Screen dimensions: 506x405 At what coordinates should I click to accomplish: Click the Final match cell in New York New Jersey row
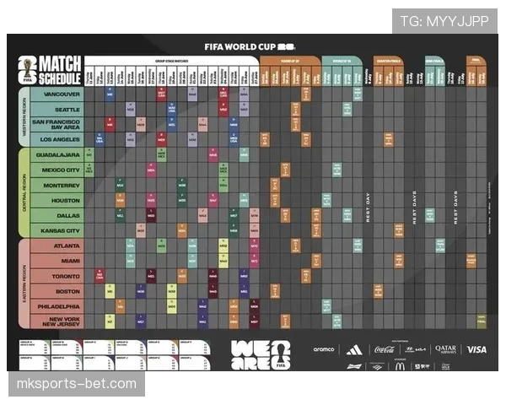482,321
